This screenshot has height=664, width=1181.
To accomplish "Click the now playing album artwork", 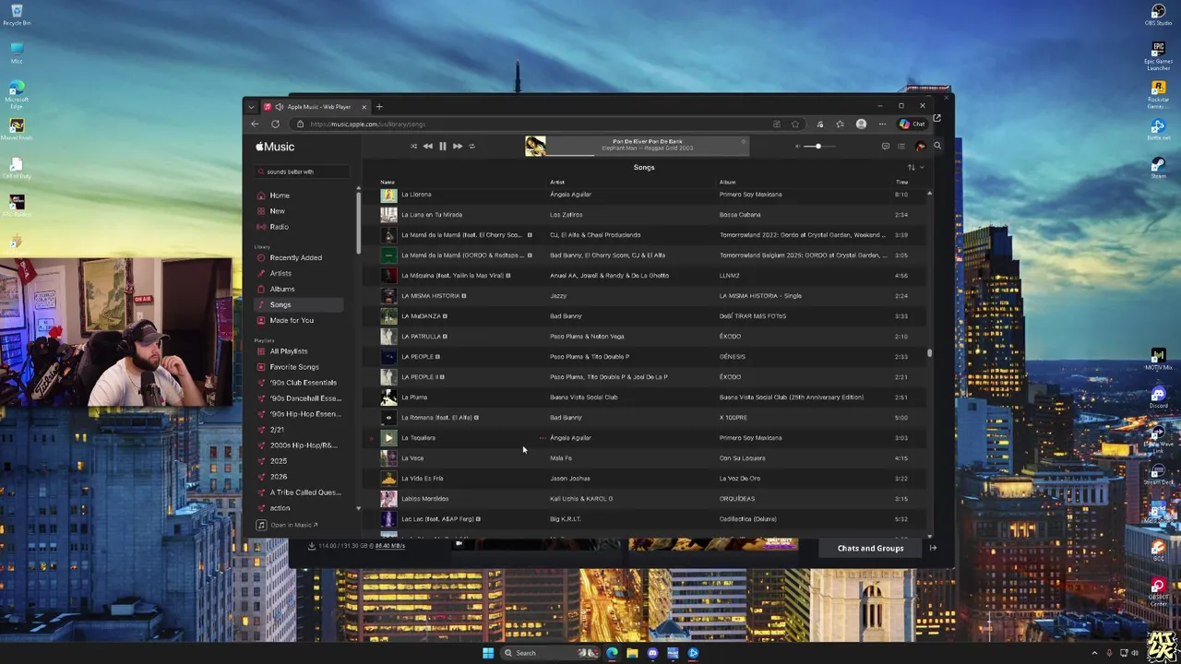I will tap(535, 146).
